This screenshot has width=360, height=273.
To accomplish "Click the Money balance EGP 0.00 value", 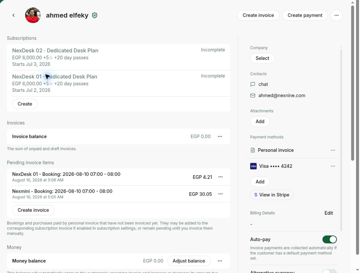I will tap(153, 261).
